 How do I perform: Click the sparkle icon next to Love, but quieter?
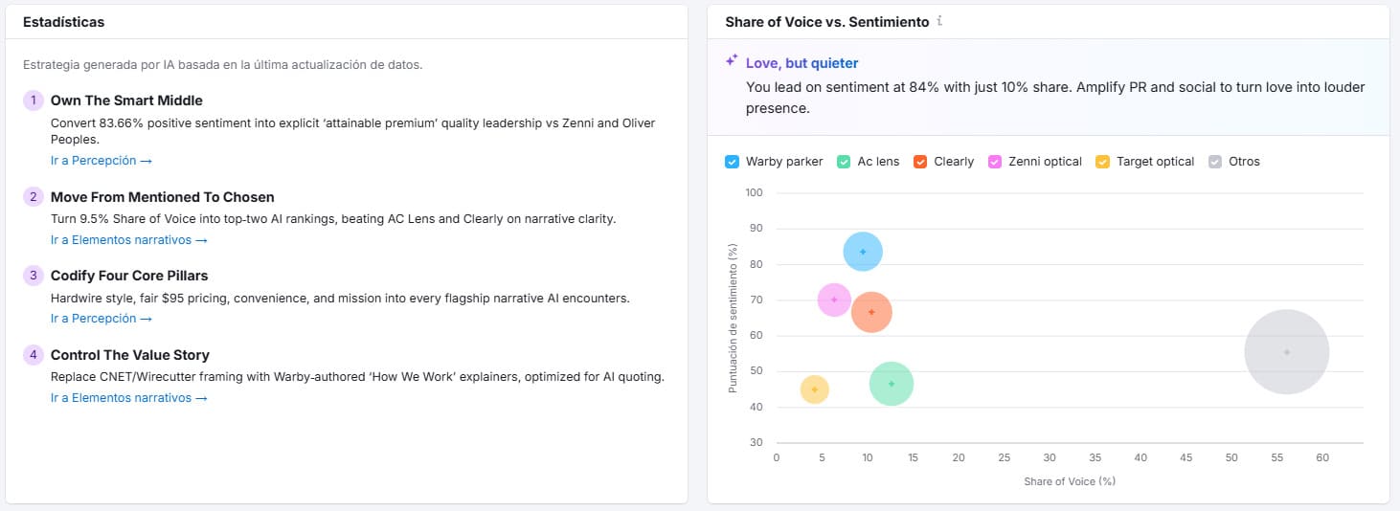click(x=732, y=60)
